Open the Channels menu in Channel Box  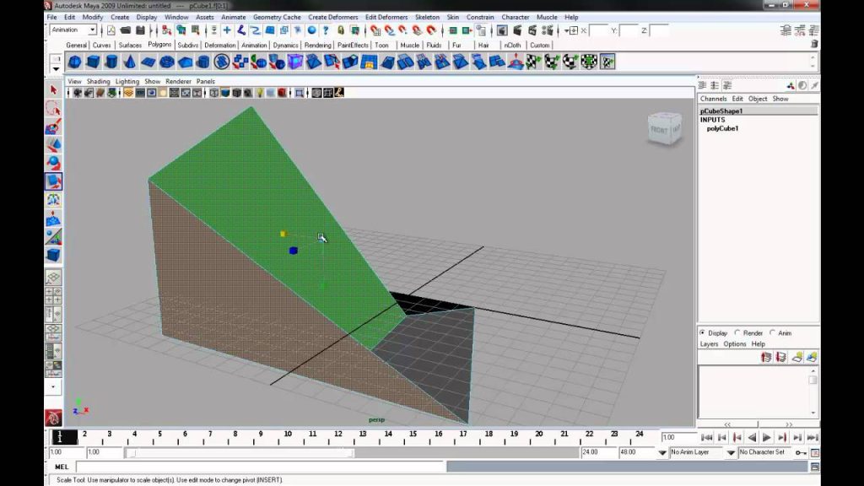click(x=713, y=99)
